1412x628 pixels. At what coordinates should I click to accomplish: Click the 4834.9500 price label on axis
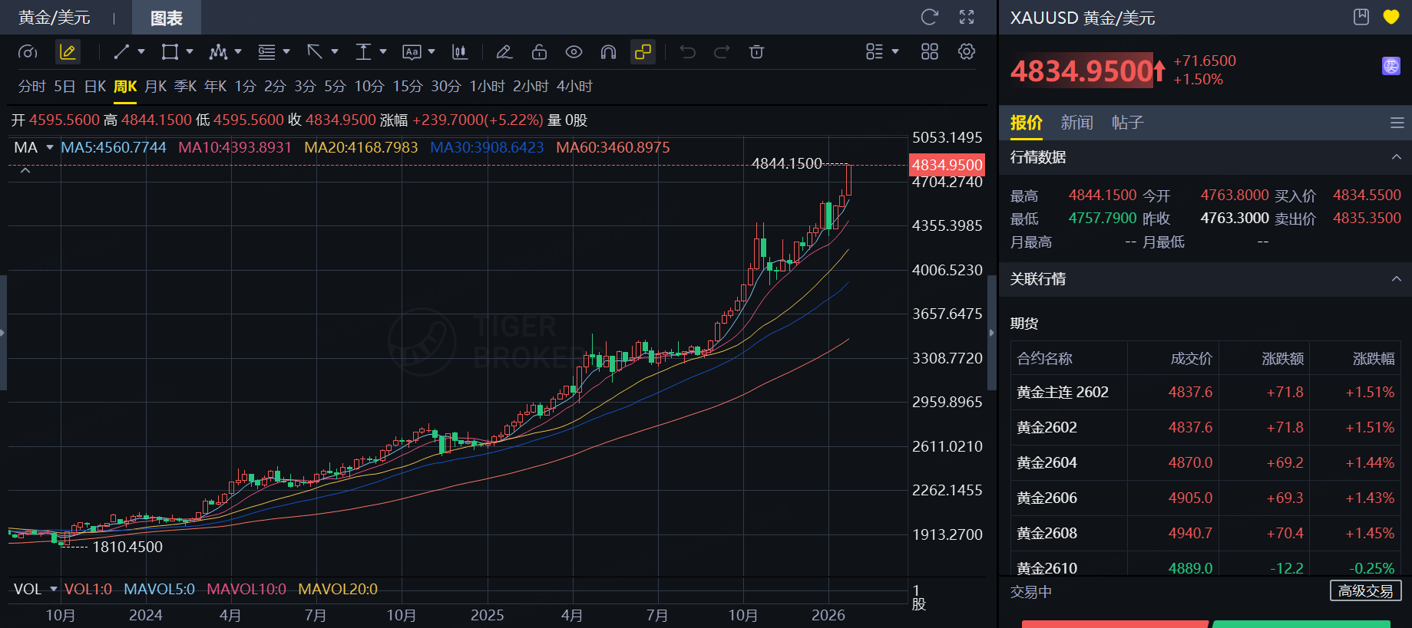(x=947, y=165)
